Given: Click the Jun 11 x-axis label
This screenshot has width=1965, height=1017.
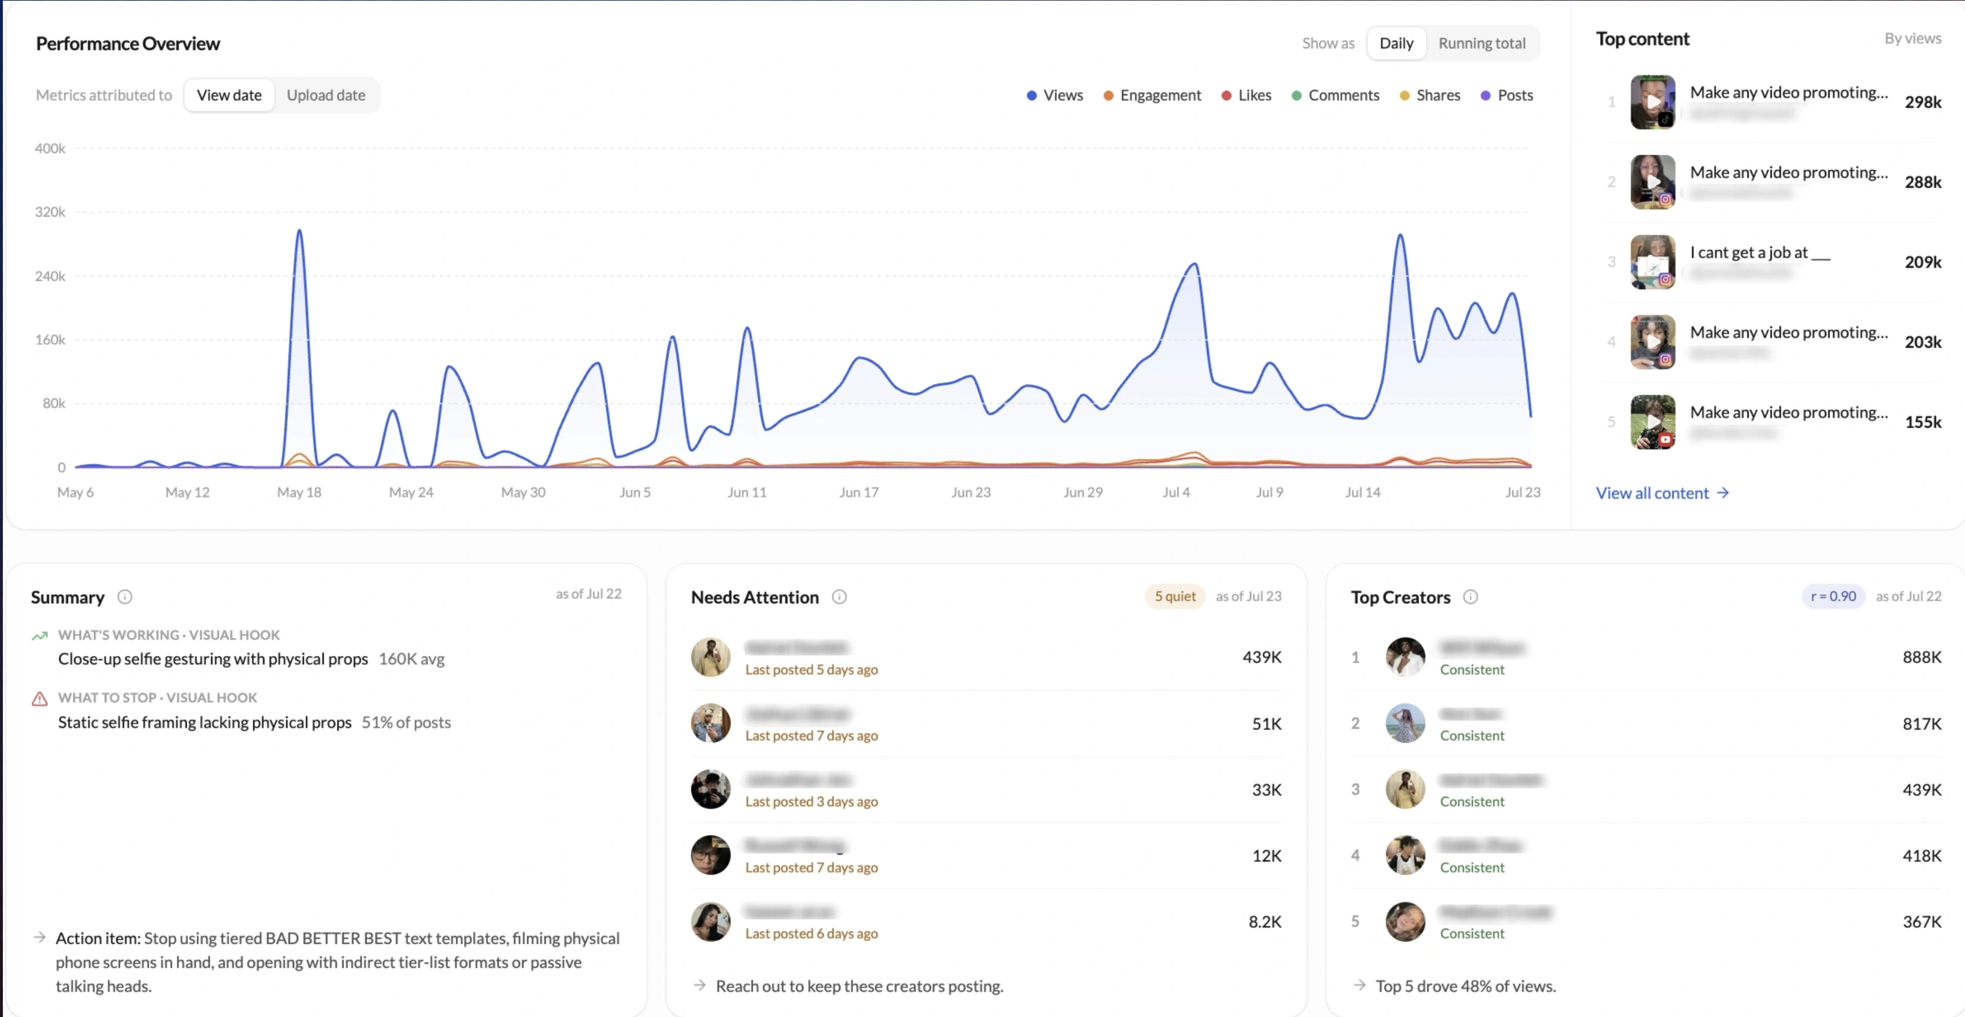Looking at the screenshot, I should pos(747,493).
